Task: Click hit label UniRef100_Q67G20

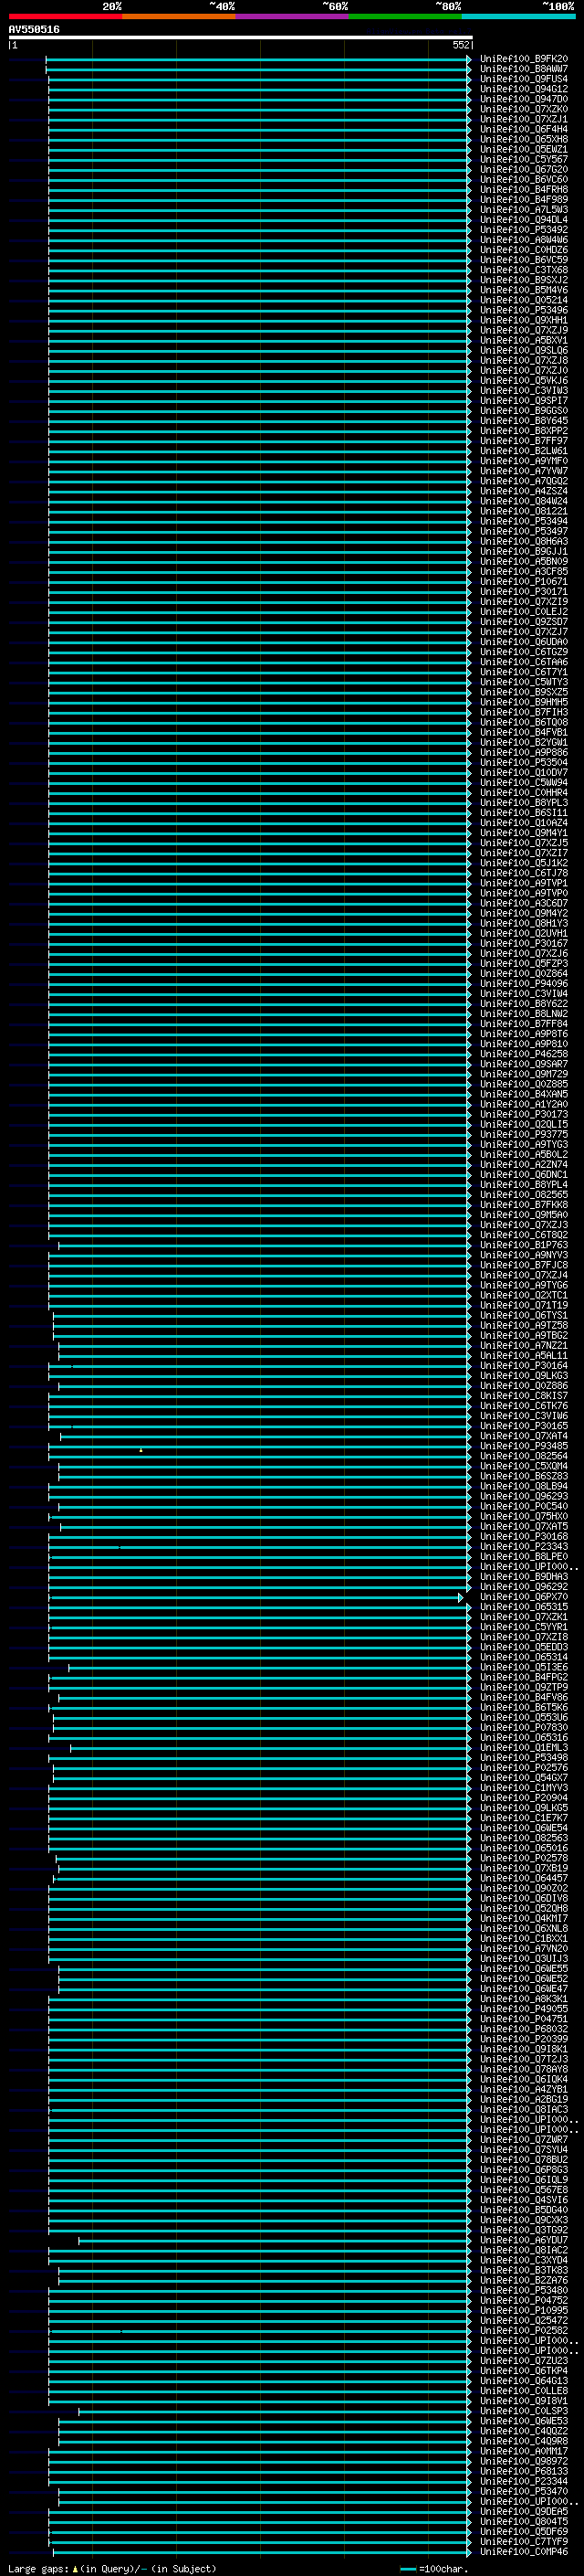Action: tap(523, 169)
